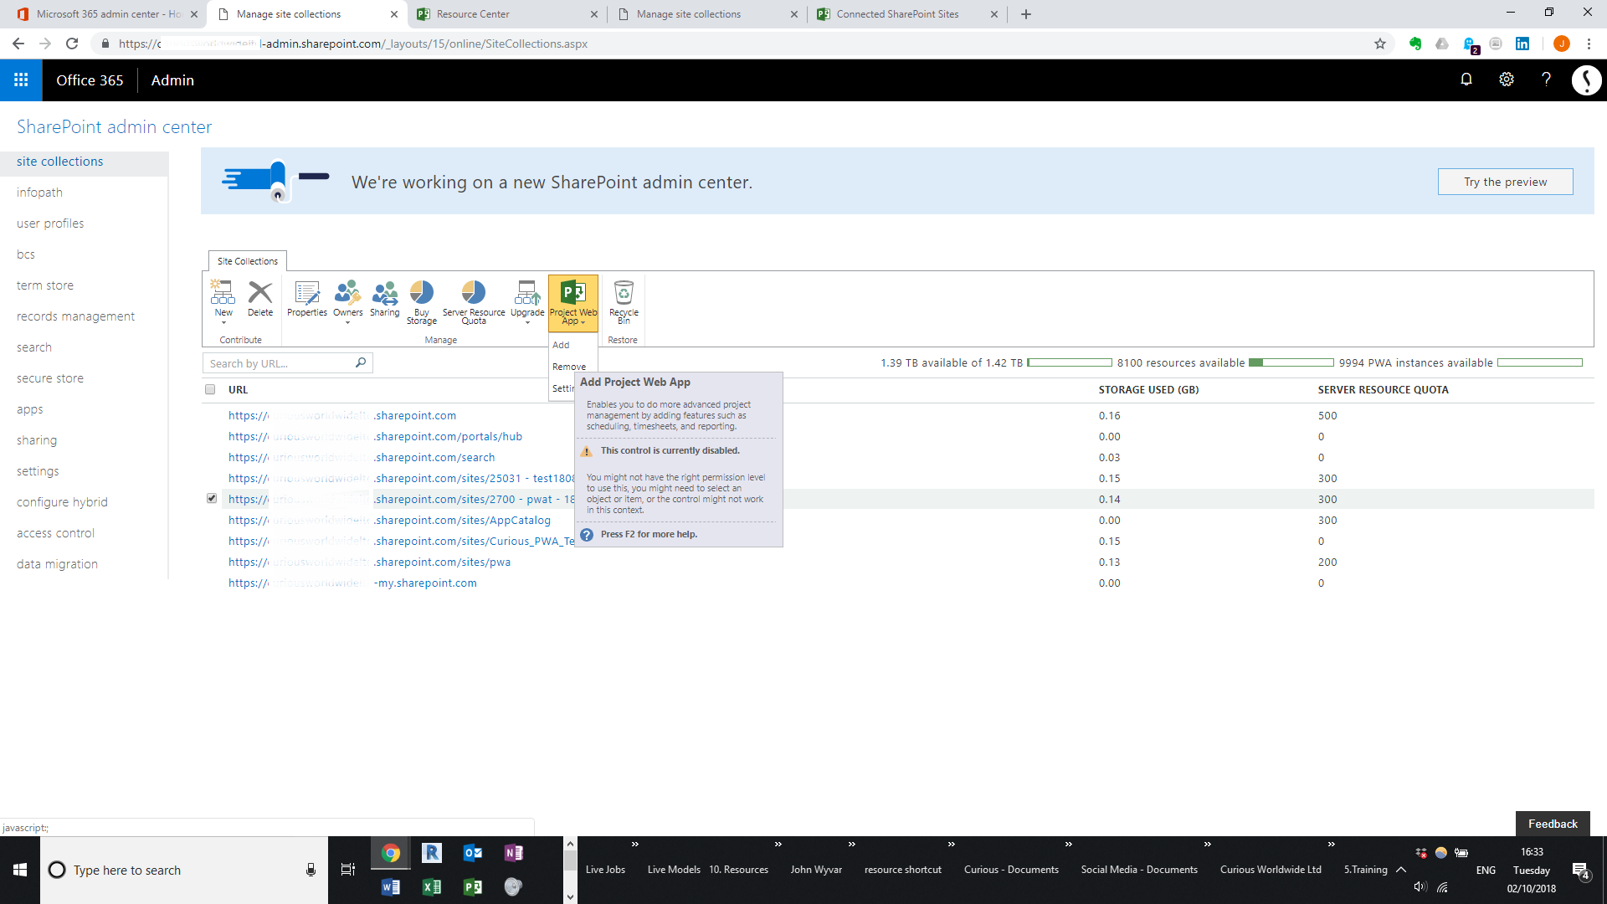This screenshot has width=1607, height=904.
Task: Click the help question mark icon
Action: coord(1546,80)
